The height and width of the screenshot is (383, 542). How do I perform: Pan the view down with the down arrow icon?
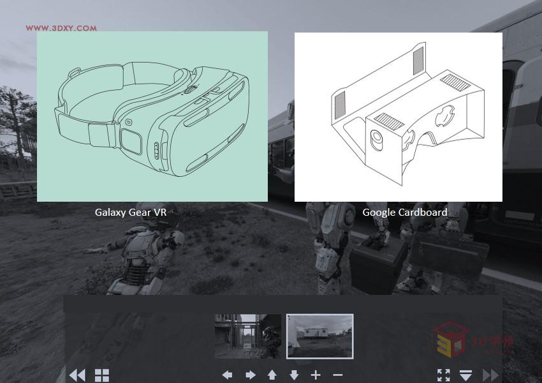coord(293,375)
